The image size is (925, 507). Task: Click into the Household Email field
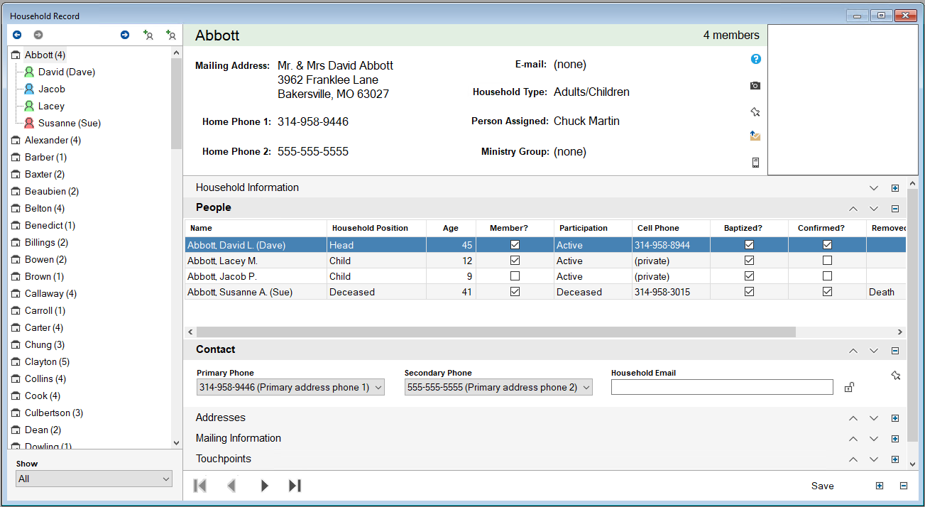point(721,387)
